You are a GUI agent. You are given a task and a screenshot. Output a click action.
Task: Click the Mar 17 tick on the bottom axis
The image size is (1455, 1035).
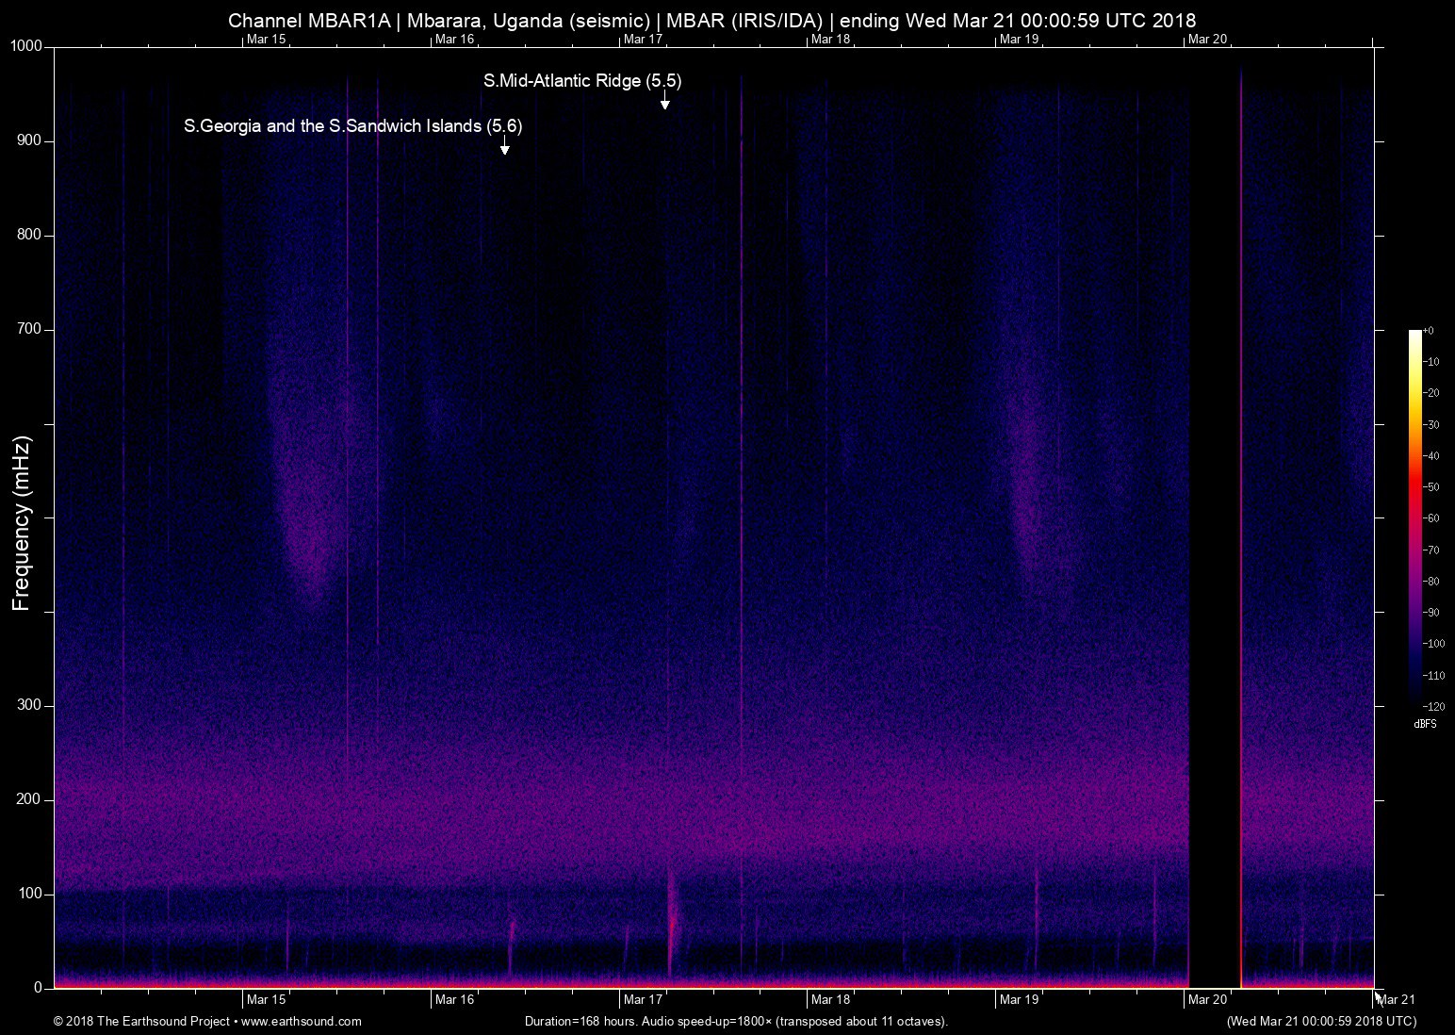(x=643, y=999)
